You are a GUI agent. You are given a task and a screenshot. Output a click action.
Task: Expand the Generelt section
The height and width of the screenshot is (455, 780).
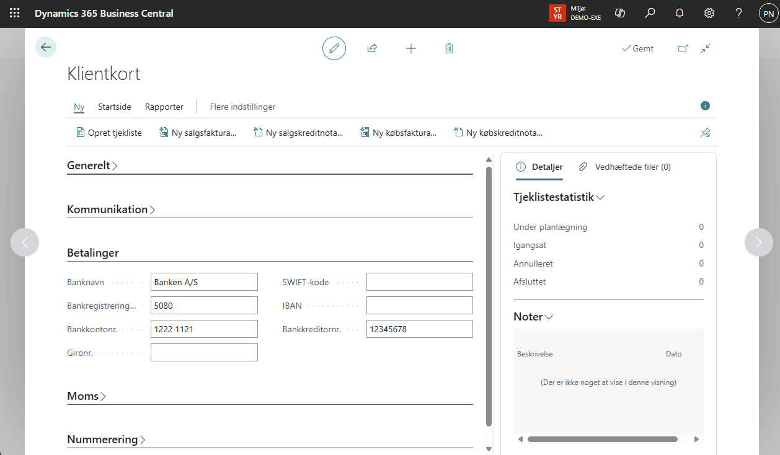(x=92, y=166)
